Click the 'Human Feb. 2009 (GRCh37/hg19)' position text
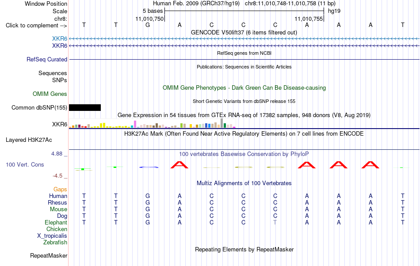 (x=197, y=4)
